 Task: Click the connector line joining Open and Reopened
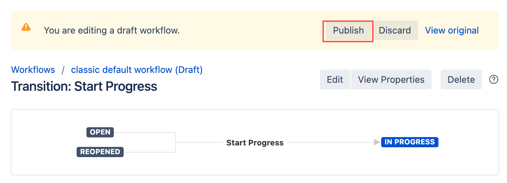coord(175,142)
